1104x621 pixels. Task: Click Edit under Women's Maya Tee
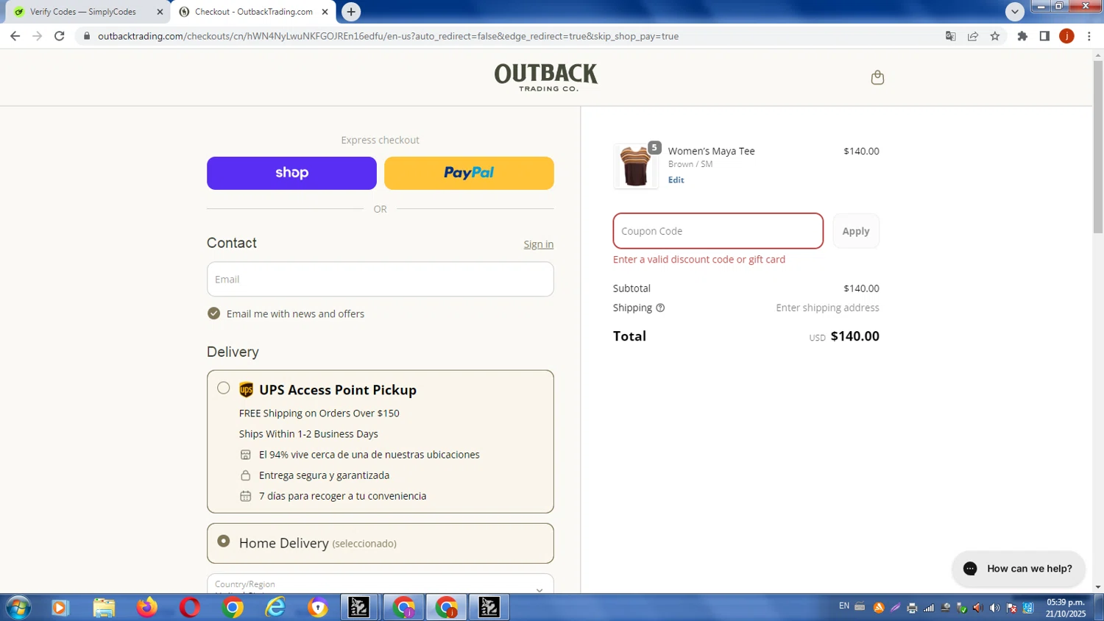[x=676, y=180]
